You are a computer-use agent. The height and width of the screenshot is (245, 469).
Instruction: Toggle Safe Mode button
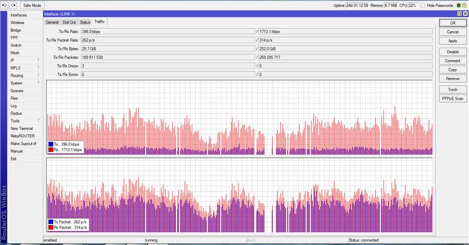point(32,5)
